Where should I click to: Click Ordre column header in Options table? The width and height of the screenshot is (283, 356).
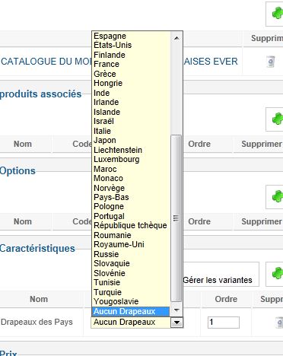point(199,221)
